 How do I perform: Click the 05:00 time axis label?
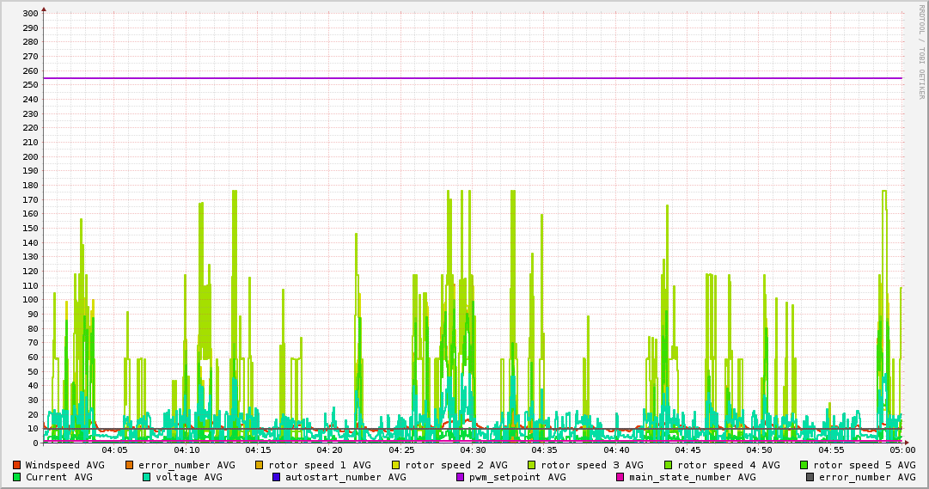(902, 449)
